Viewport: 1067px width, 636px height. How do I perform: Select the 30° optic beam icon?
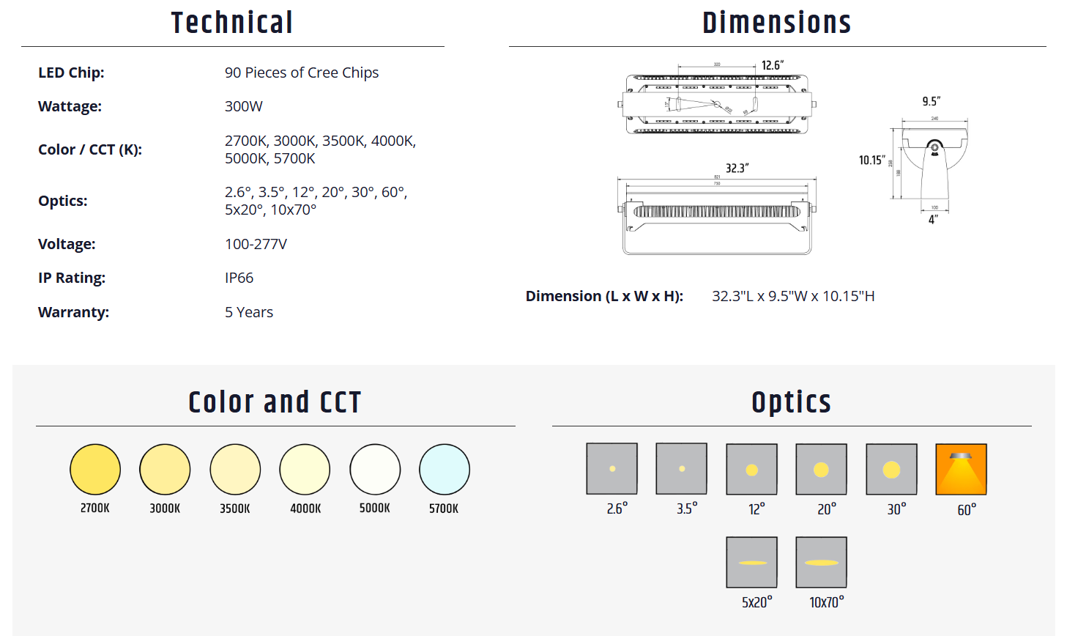point(891,469)
